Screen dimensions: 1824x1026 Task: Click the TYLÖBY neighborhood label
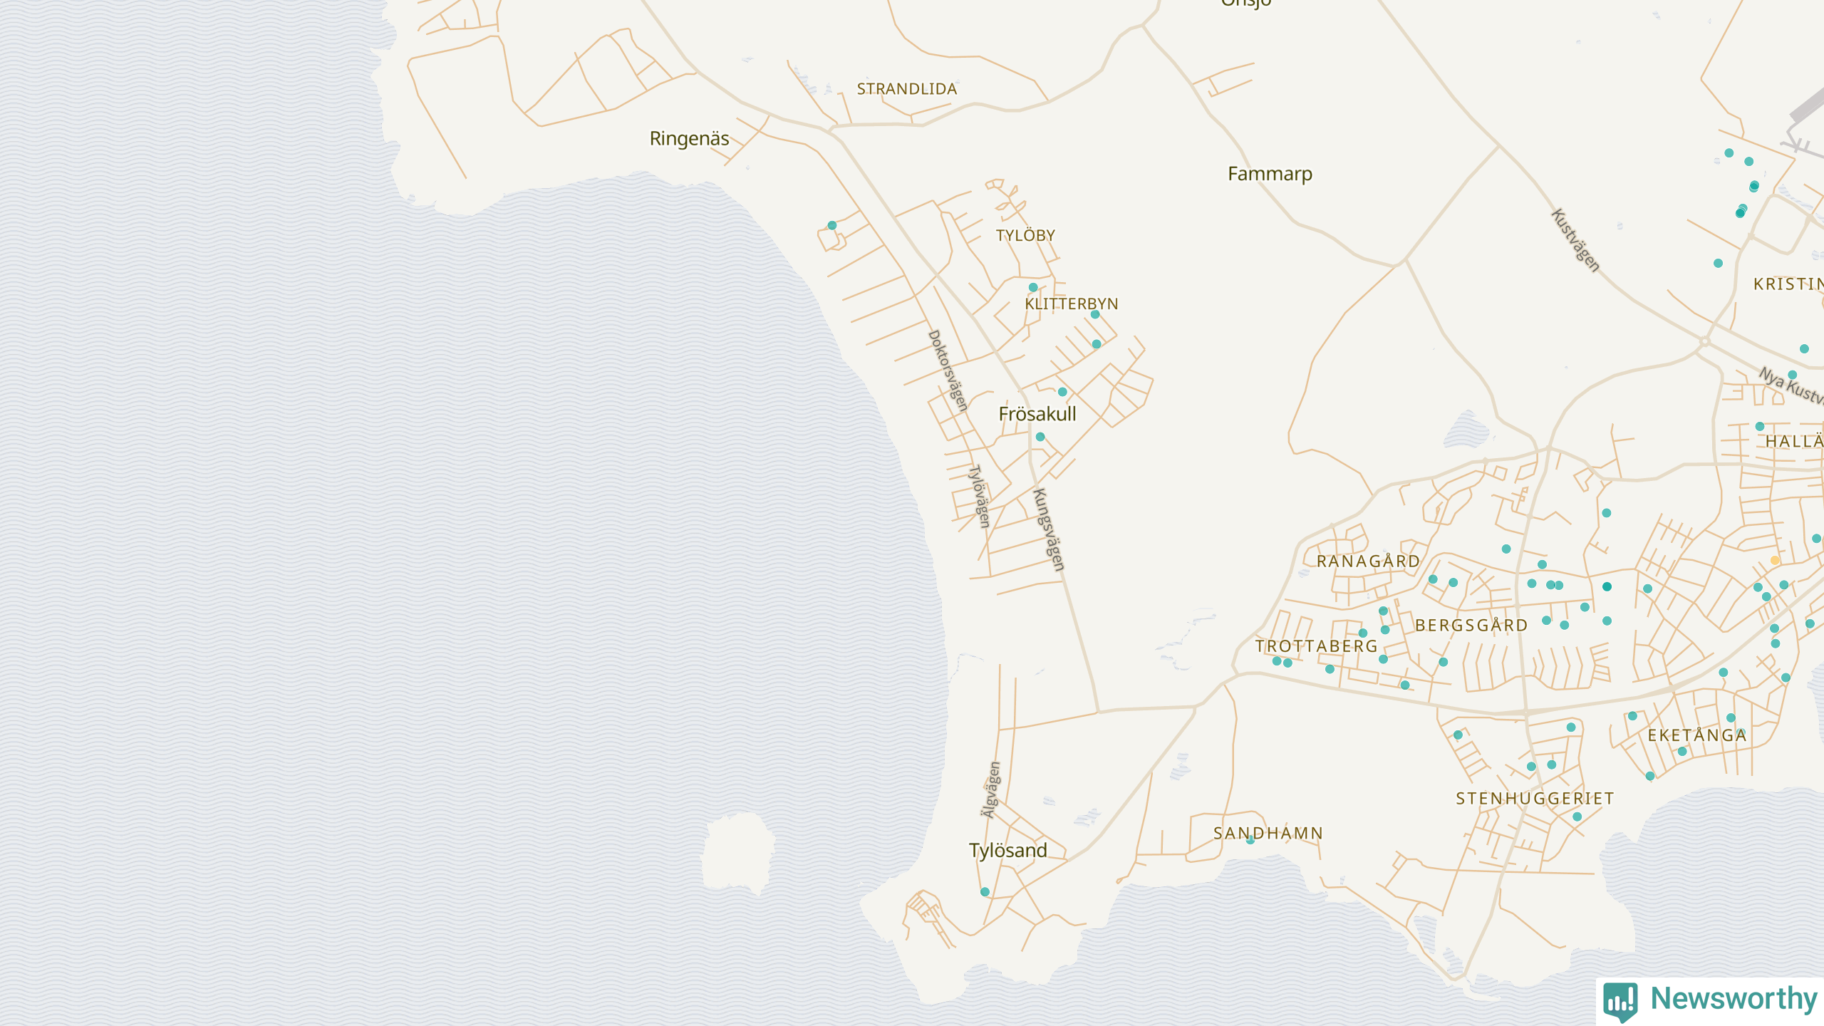pyautogui.click(x=1025, y=236)
